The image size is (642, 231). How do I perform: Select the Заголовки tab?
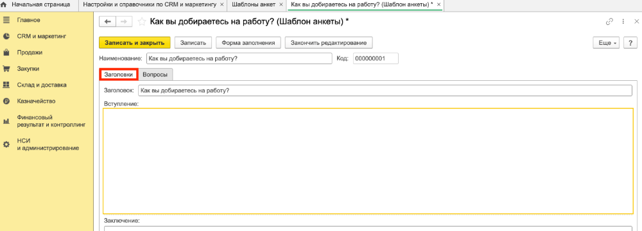pos(118,74)
